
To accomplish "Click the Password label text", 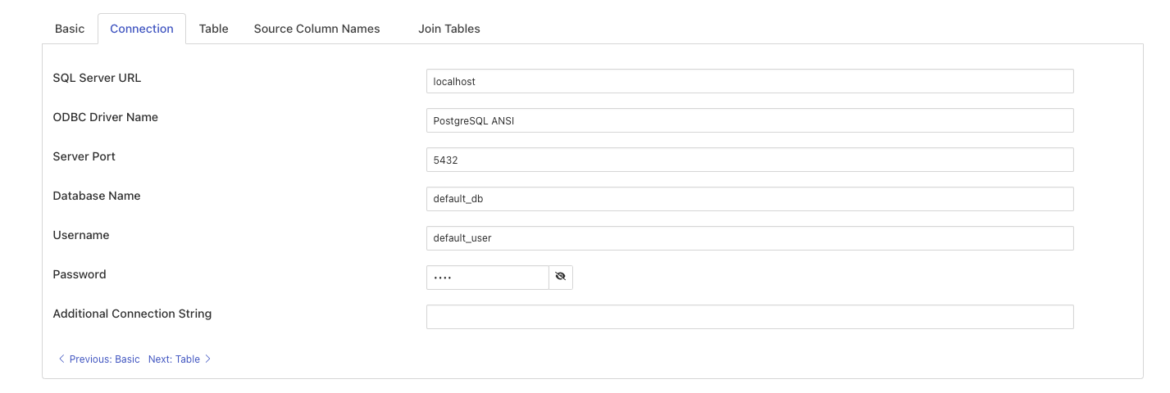I will (x=80, y=274).
